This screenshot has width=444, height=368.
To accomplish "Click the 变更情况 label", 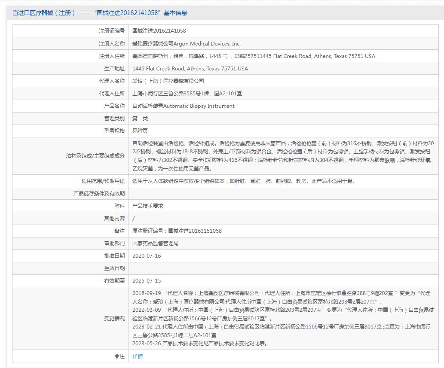I will pyautogui.click(x=114, y=319).
